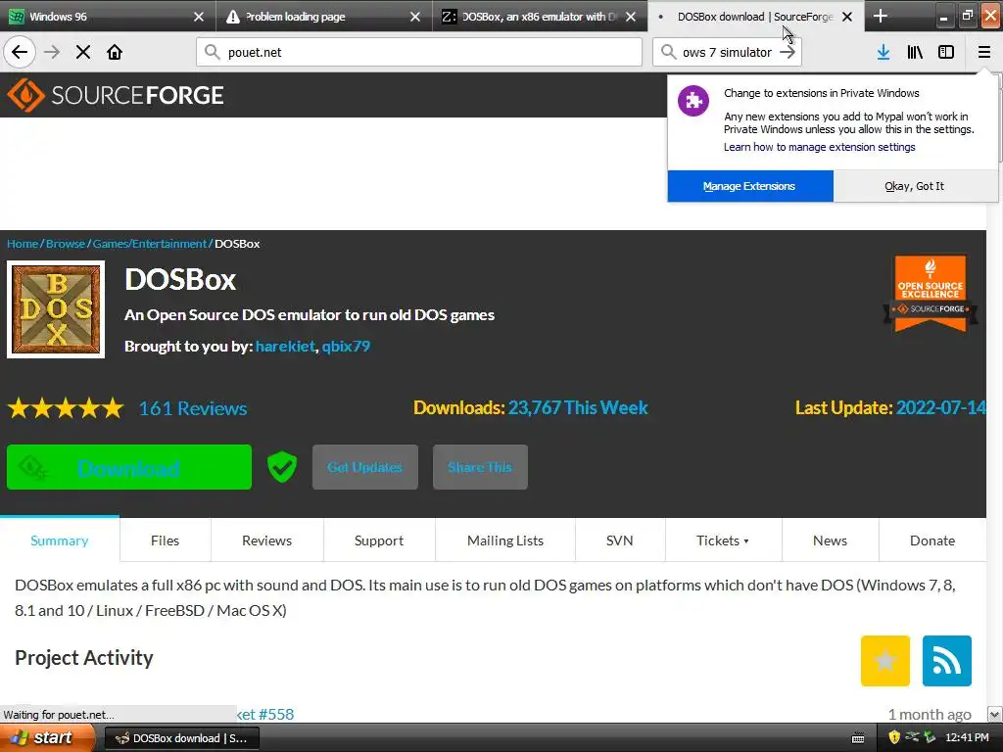Open the on-screen keyboard tray icon
This screenshot has width=1003, height=752.
(x=858, y=738)
